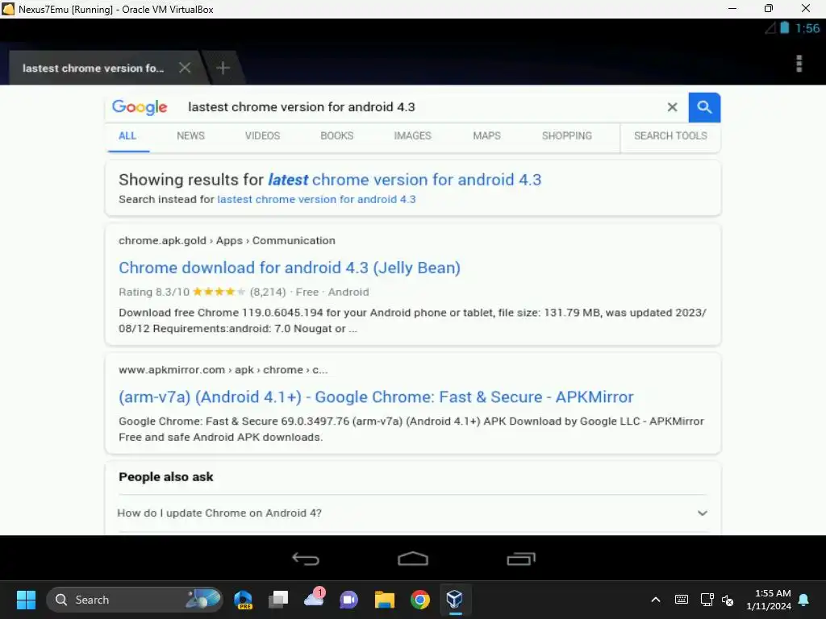The image size is (826, 619).
Task: Select the ALL results tab
Action: tap(127, 135)
